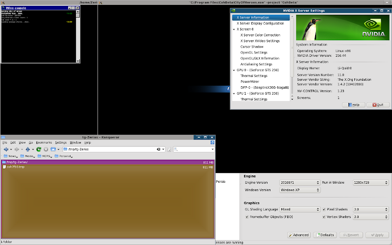This screenshot has width=392, height=245.
Task: Open the GL Shading Language dropdown
Action: coord(299,209)
